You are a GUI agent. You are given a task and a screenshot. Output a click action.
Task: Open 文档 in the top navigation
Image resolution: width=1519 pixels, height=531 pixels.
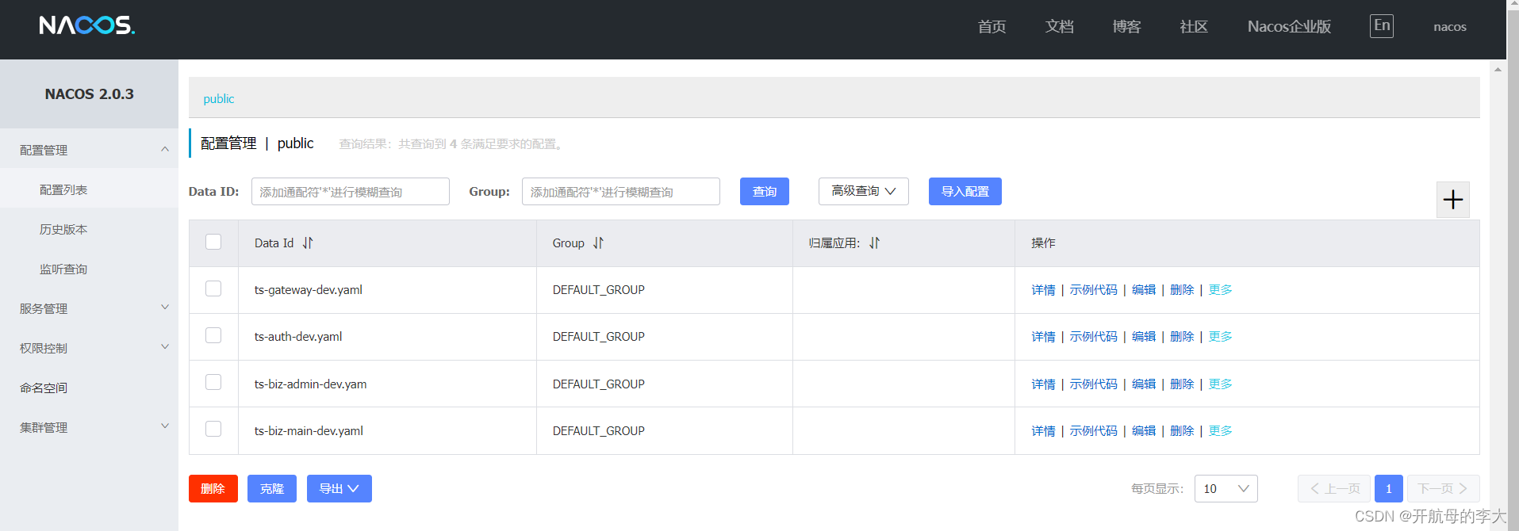point(1059,26)
